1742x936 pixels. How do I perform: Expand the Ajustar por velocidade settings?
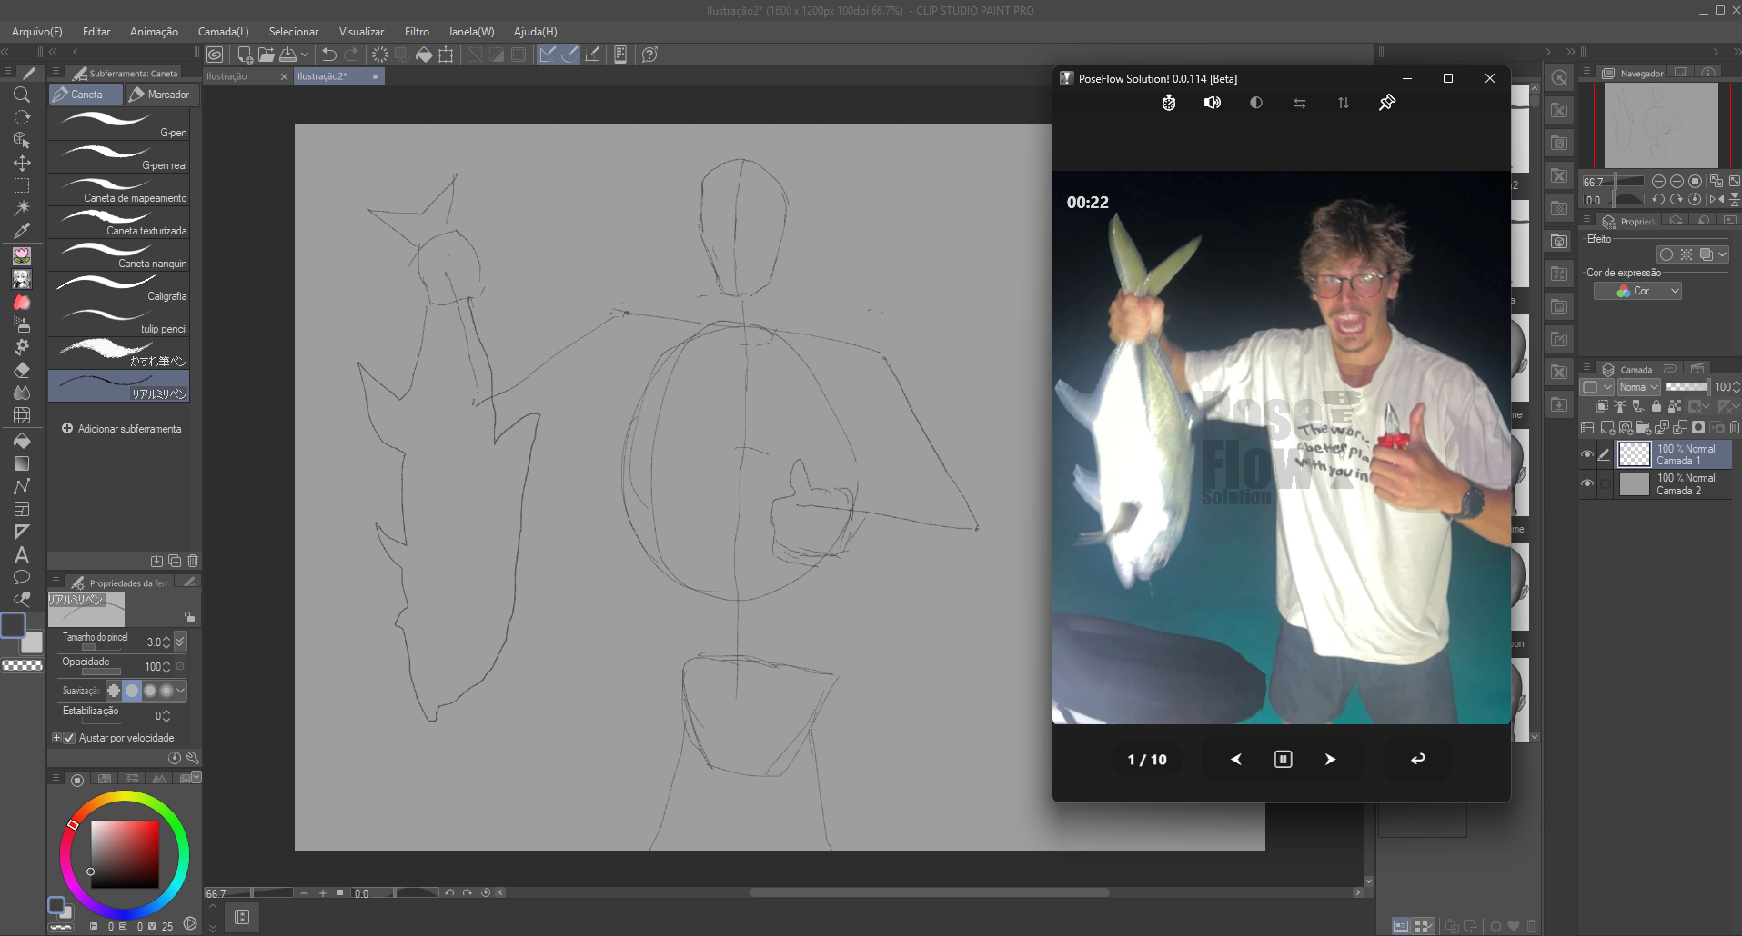[x=56, y=738]
